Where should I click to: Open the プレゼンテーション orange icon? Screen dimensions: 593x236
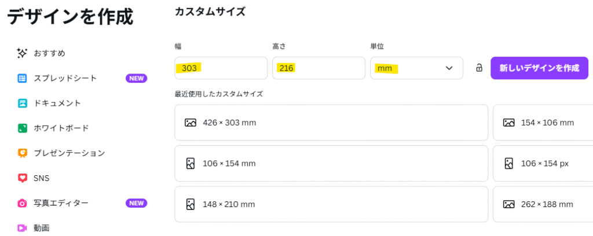[x=23, y=153]
